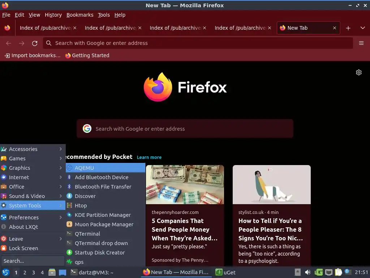Click Learn more Pocket link
The height and width of the screenshot is (278, 370).
149,157
